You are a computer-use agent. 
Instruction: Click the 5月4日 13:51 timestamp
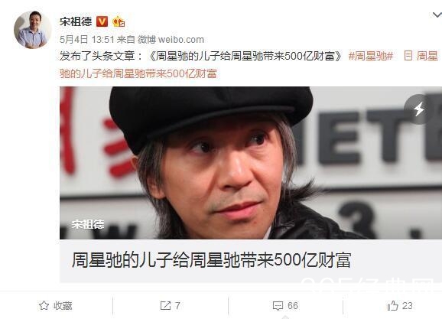[87, 40]
